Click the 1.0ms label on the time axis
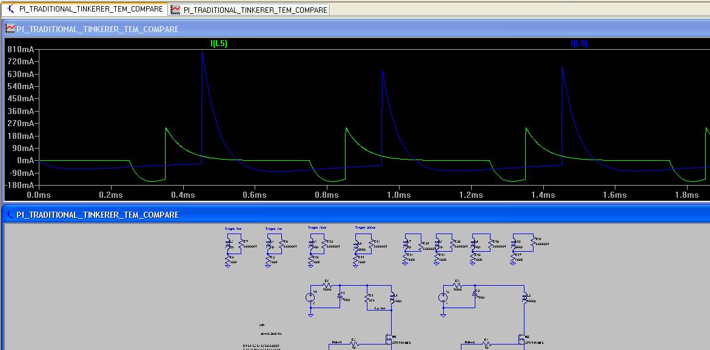Image resolution: width=710 pixels, height=350 pixels. click(398, 195)
